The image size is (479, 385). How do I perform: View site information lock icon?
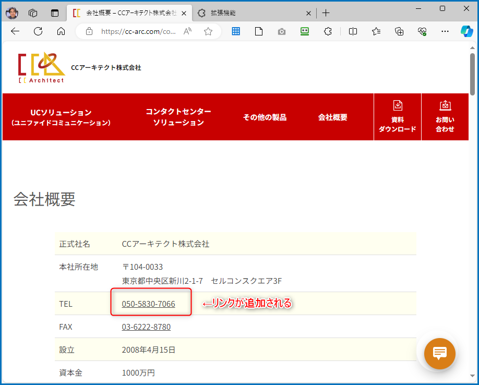89,31
